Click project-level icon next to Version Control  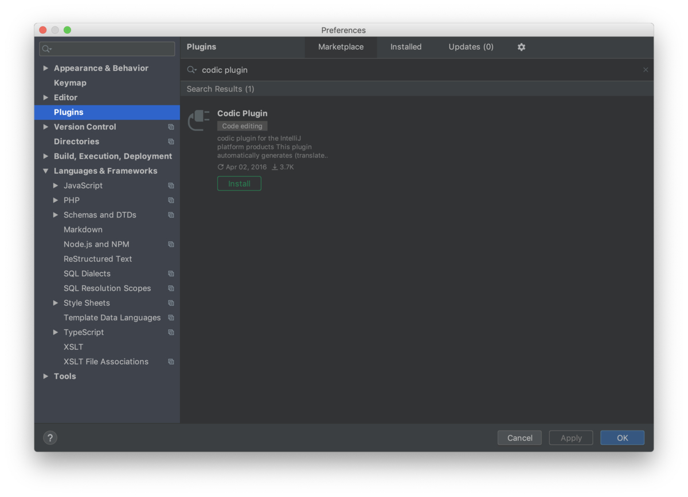point(171,127)
